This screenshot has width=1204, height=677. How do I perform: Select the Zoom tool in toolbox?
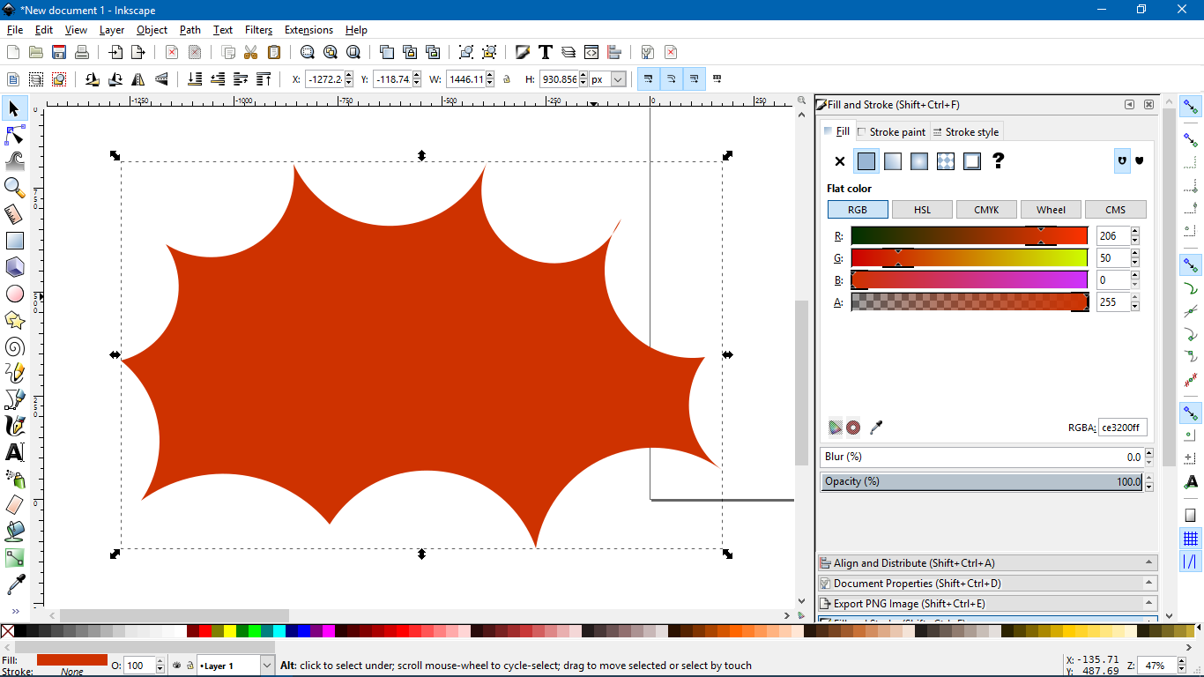point(15,187)
